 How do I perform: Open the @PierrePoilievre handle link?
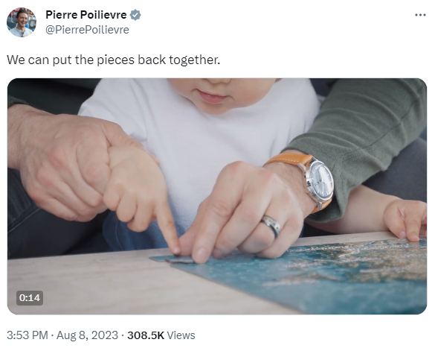87,30
